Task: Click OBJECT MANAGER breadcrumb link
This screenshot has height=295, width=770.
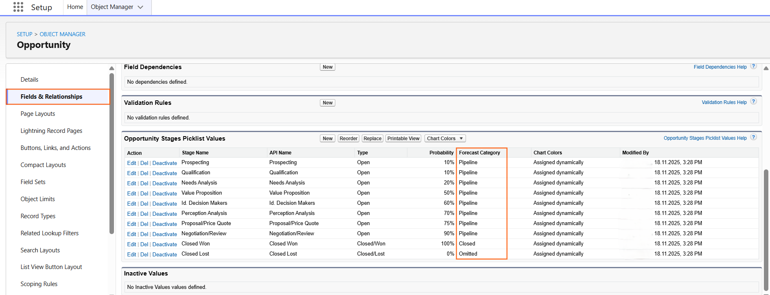Action: 62,34
